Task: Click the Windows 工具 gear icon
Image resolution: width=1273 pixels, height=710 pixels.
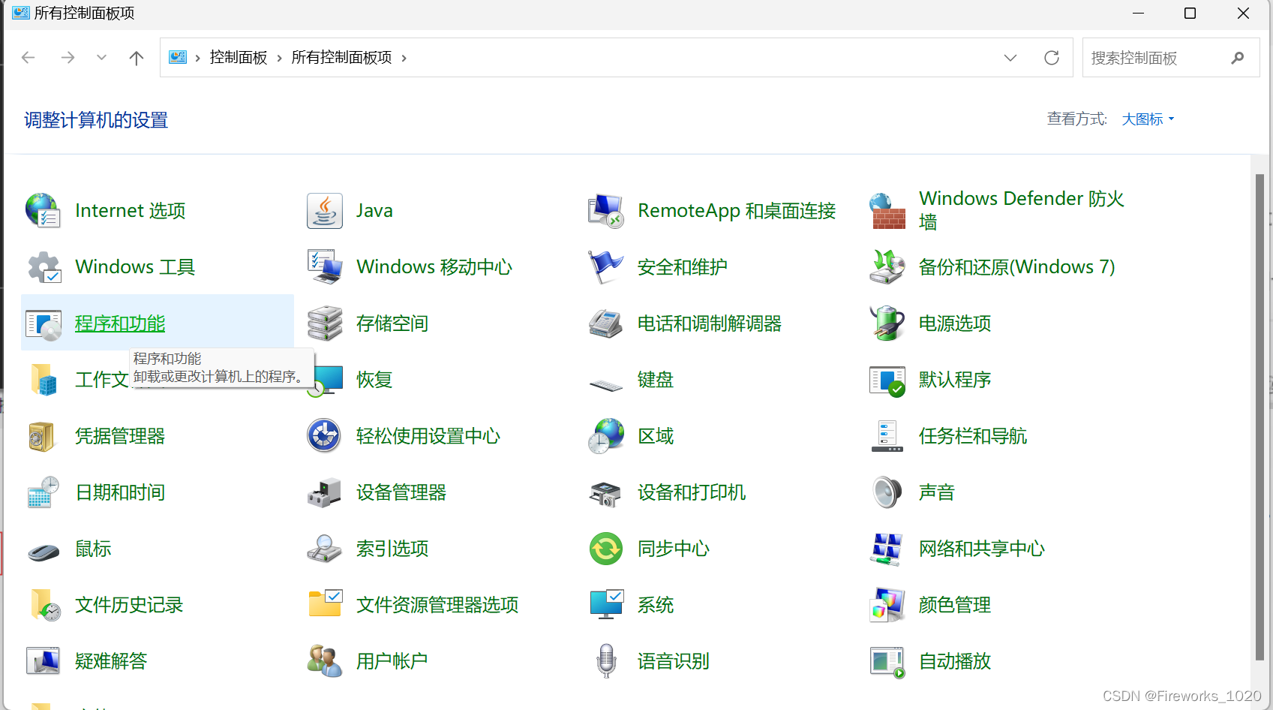Action: (x=43, y=267)
